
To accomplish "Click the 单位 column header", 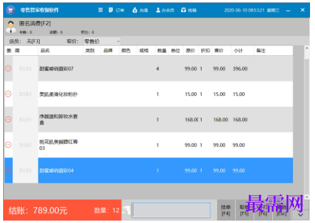I will [175, 51].
